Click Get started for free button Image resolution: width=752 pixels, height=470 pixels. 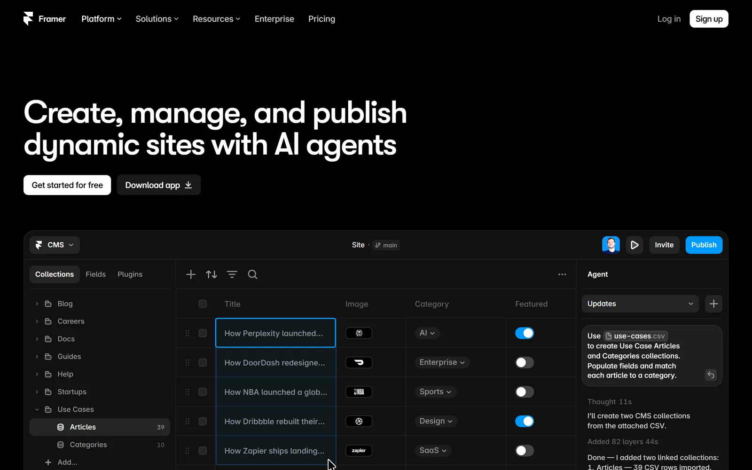click(67, 185)
